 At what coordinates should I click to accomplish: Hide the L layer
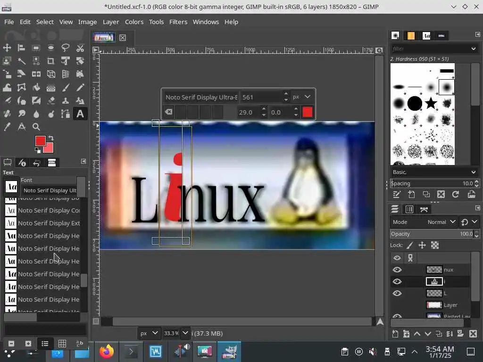pyautogui.click(x=397, y=293)
